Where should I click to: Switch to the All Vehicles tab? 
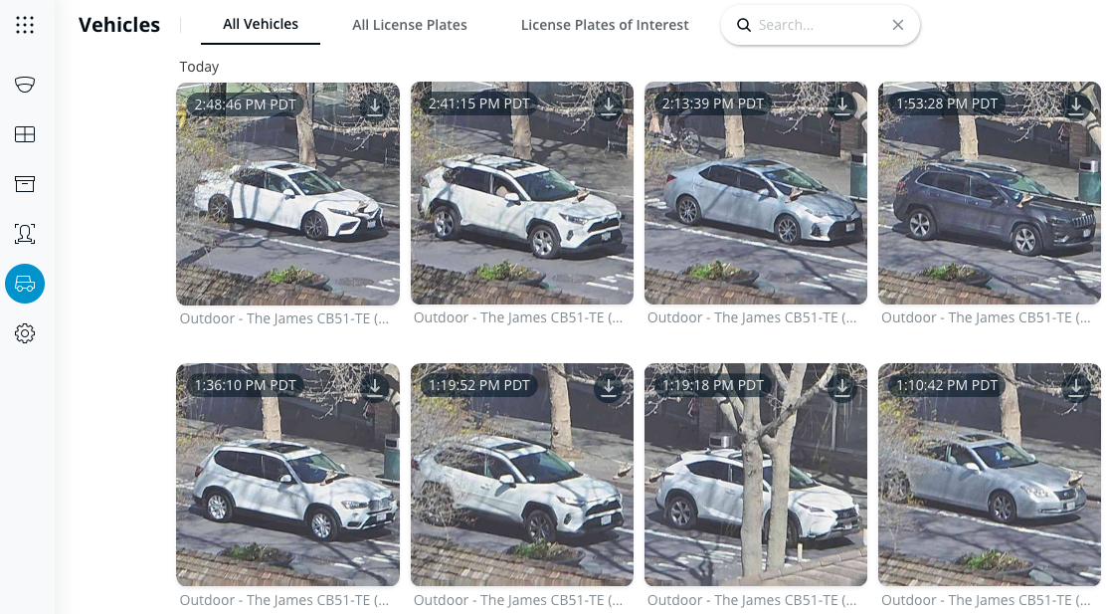261,25
